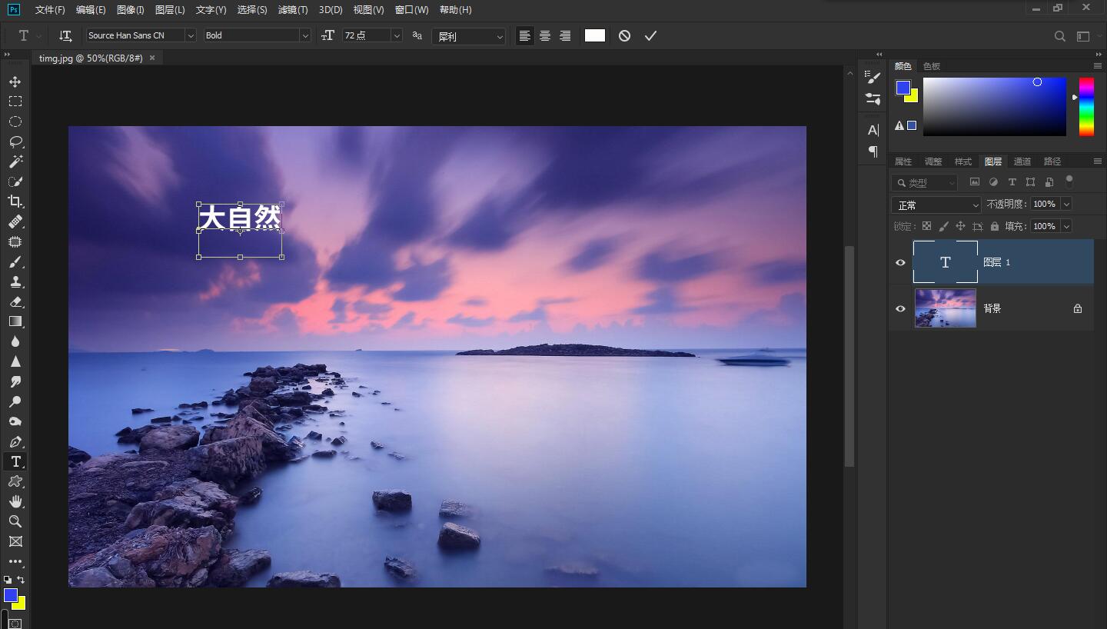Open the font family dropdown

click(190, 35)
